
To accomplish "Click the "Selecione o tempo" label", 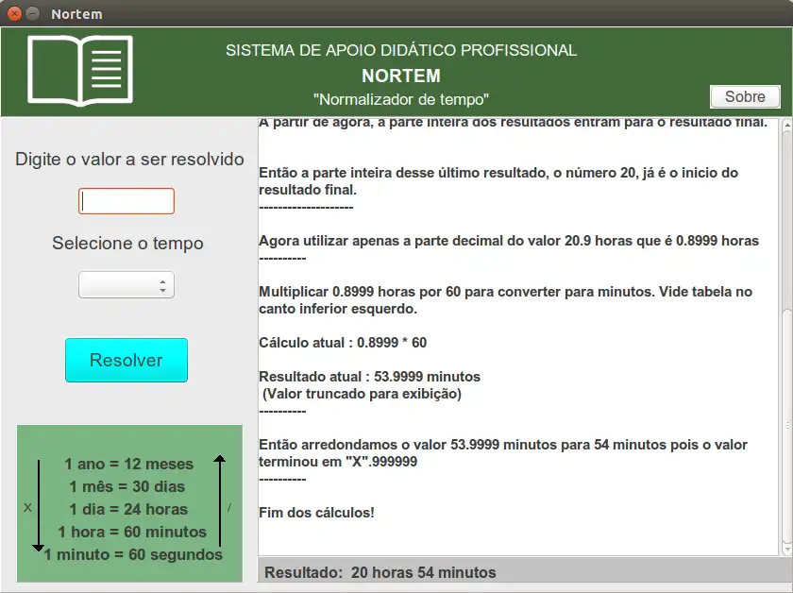I will point(128,244).
